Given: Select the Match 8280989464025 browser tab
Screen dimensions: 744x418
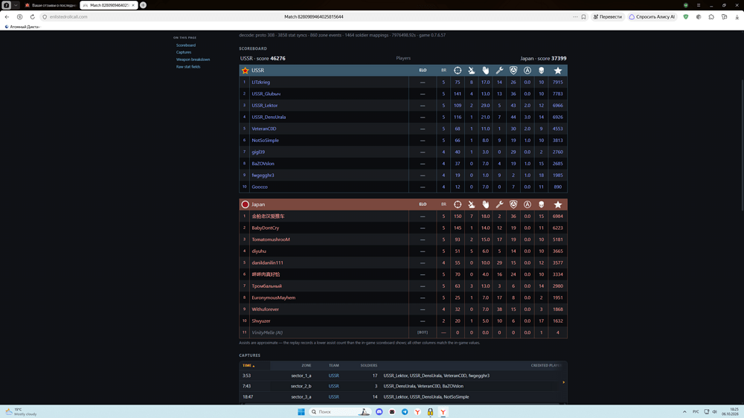Looking at the screenshot, I should click(x=108, y=5).
